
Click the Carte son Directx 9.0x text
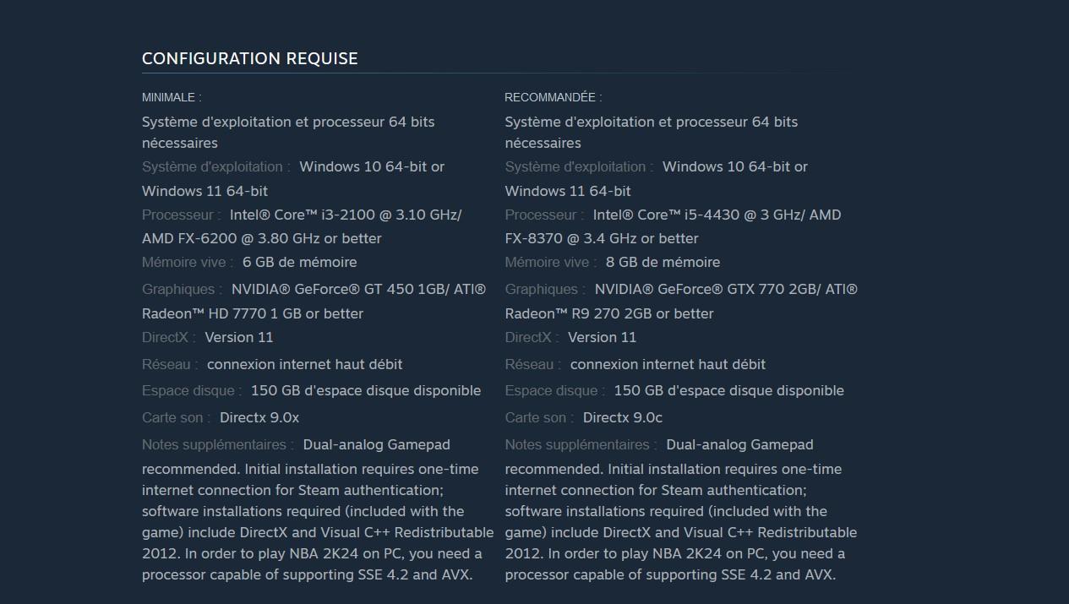tap(259, 417)
